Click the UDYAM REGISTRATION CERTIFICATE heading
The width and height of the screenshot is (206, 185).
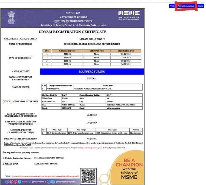pyautogui.click(x=72, y=32)
